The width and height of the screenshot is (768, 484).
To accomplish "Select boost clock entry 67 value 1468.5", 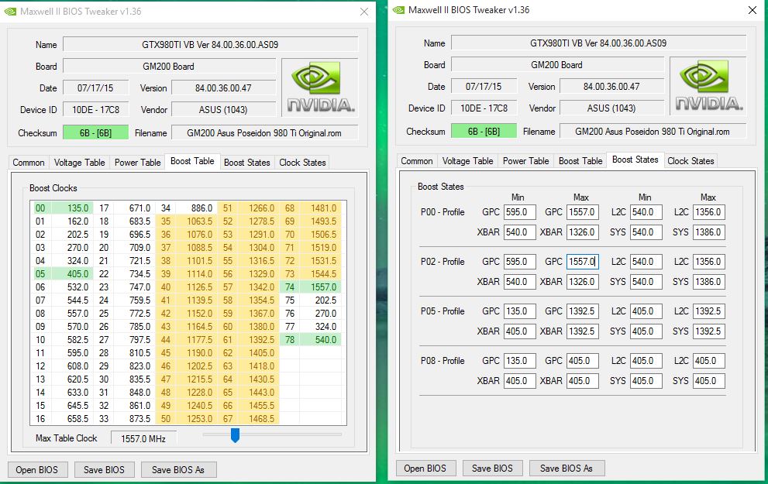I will 258,419.
